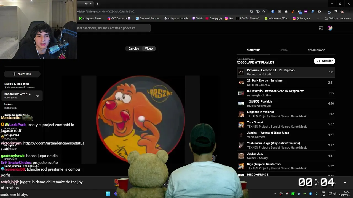Open the Chrome three-dot menu
353x198 pixels.
point(348,12)
